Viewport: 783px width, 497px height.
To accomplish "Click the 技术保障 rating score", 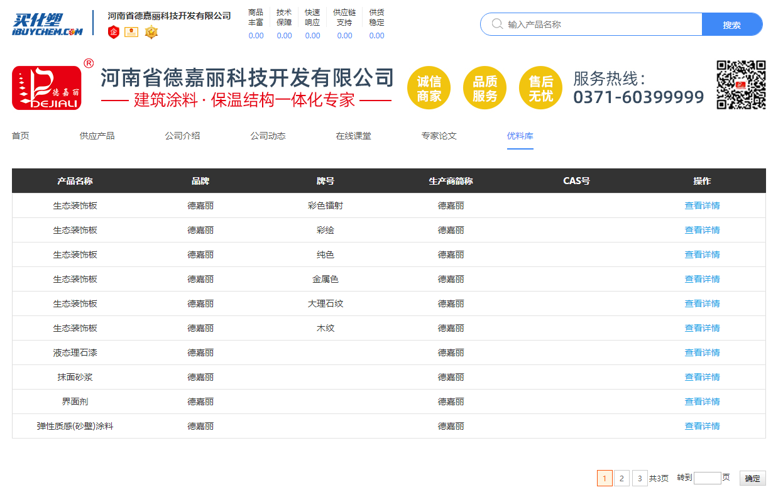I will [284, 36].
